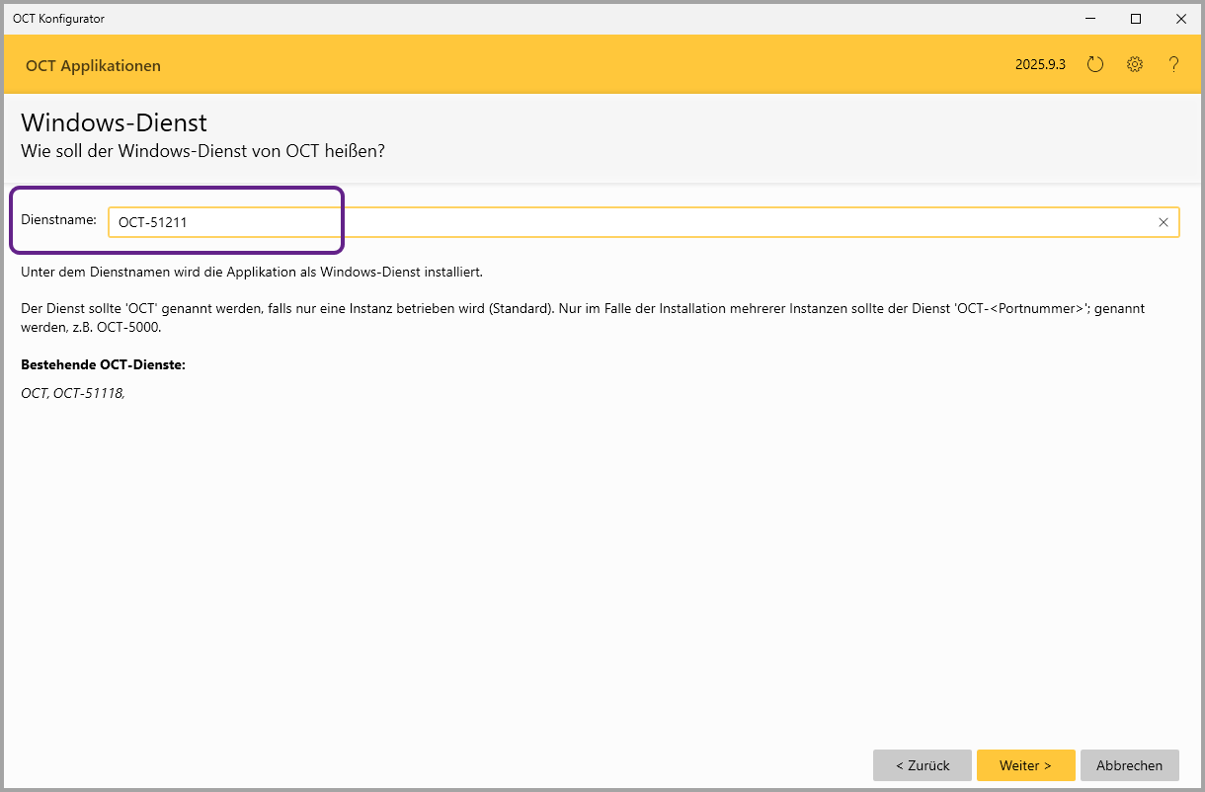
Task: Click the OCT Konfigurator title bar text
Action: point(58,19)
